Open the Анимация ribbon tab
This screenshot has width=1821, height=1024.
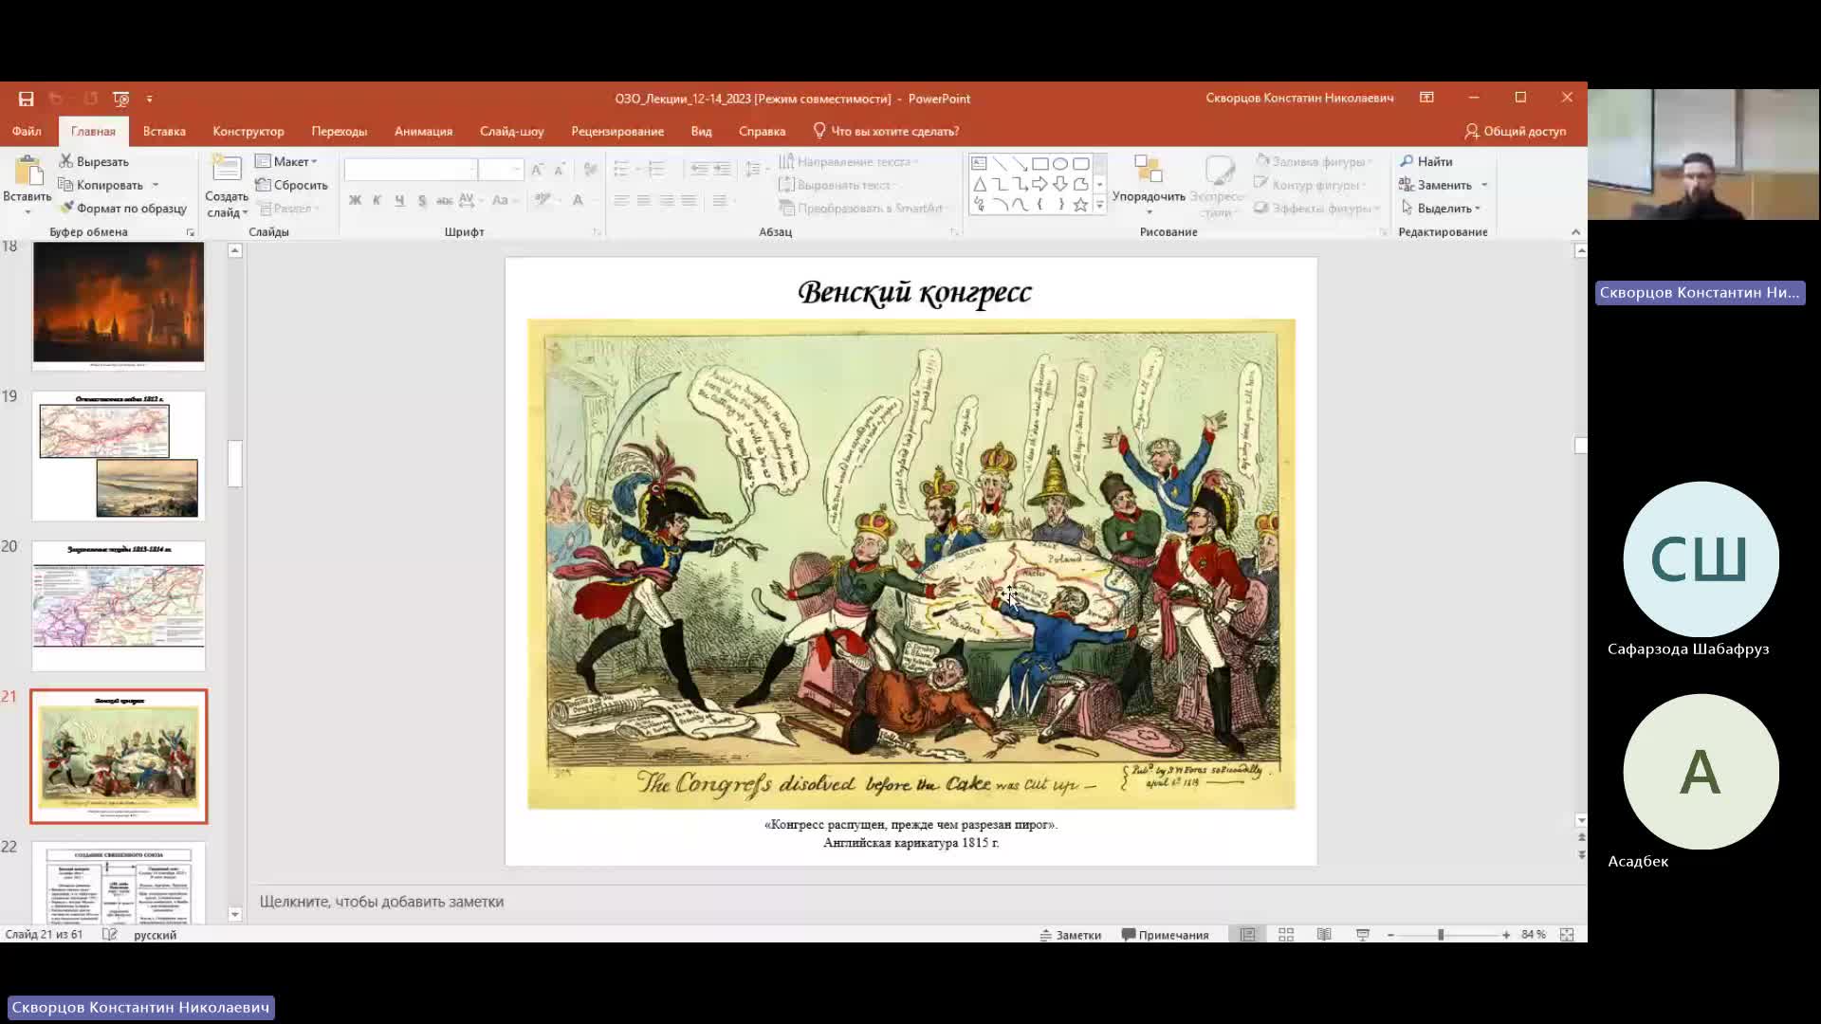point(424,131)
